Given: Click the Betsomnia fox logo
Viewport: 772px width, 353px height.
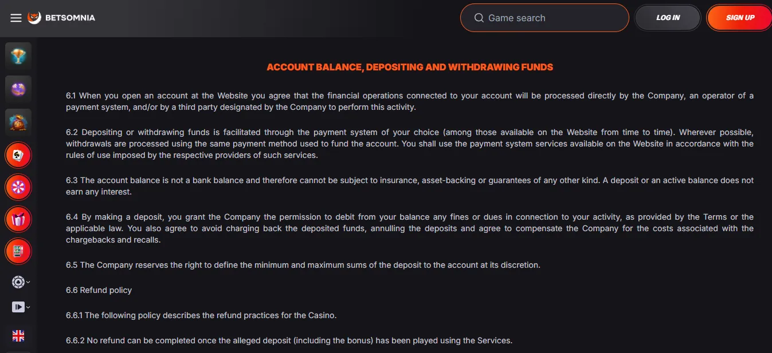Looking at the screenshot, I should pyautogui.click(x=34, y=18).
